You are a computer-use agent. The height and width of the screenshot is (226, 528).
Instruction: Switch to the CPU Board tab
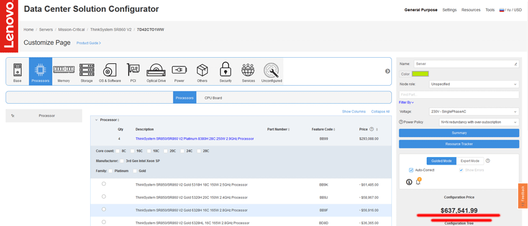coord(213,98)
